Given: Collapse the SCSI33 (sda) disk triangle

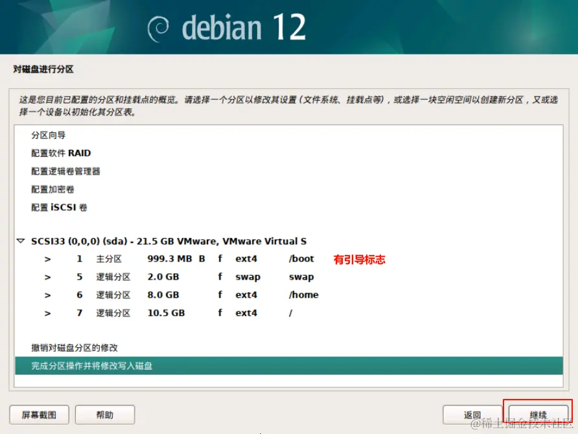Looking at the screenshot, I should point(21,241).
